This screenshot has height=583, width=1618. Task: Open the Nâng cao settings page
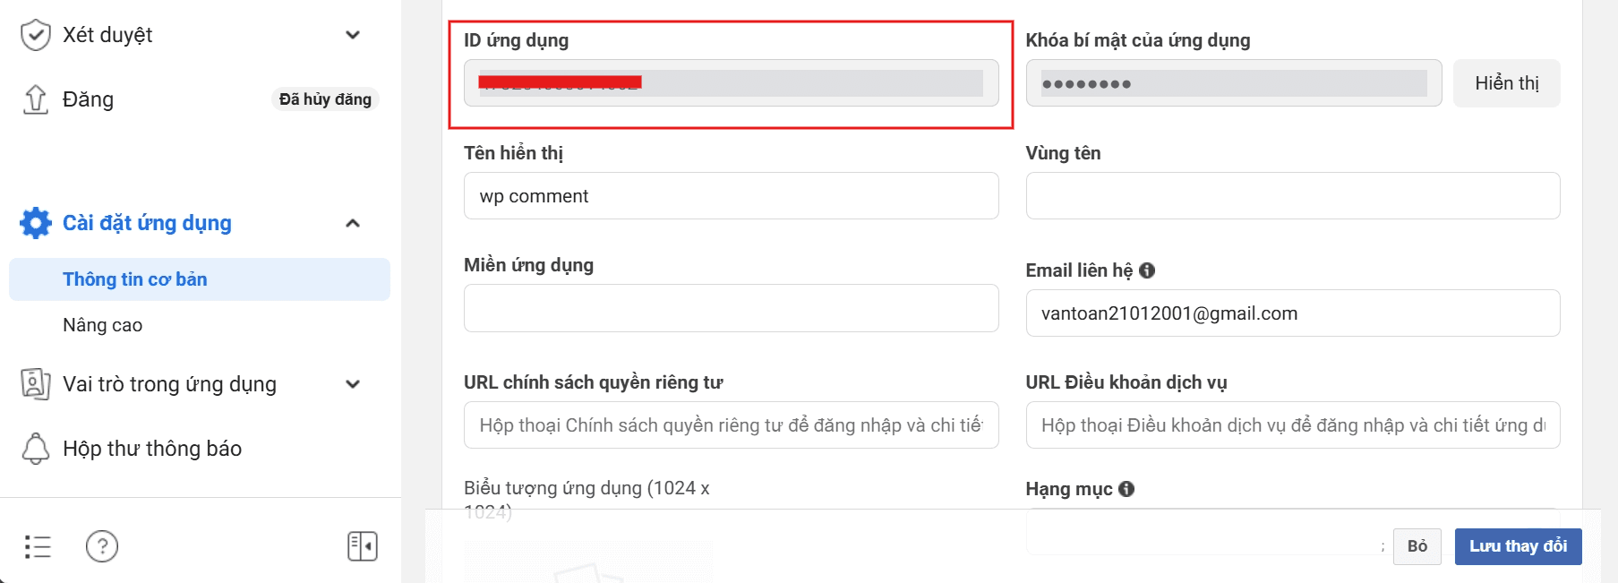pyautogui.click(x=102, y=324)
